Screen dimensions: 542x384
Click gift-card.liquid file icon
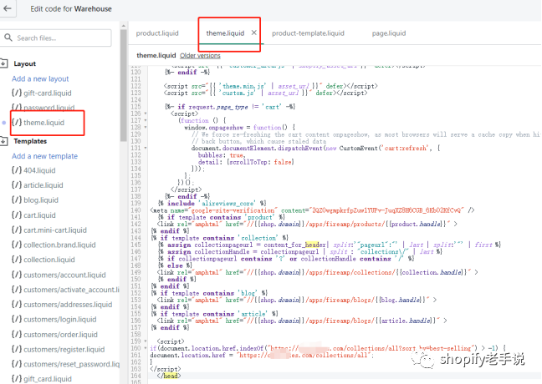[17, 93]
